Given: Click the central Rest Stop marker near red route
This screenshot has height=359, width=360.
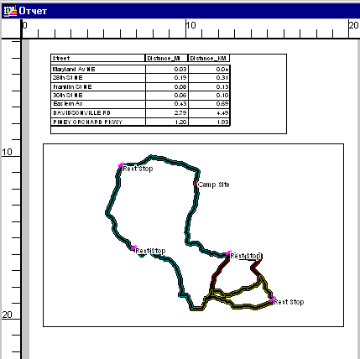Looking at the screenshot, I should pyautogui.click(x=229, y=252).
